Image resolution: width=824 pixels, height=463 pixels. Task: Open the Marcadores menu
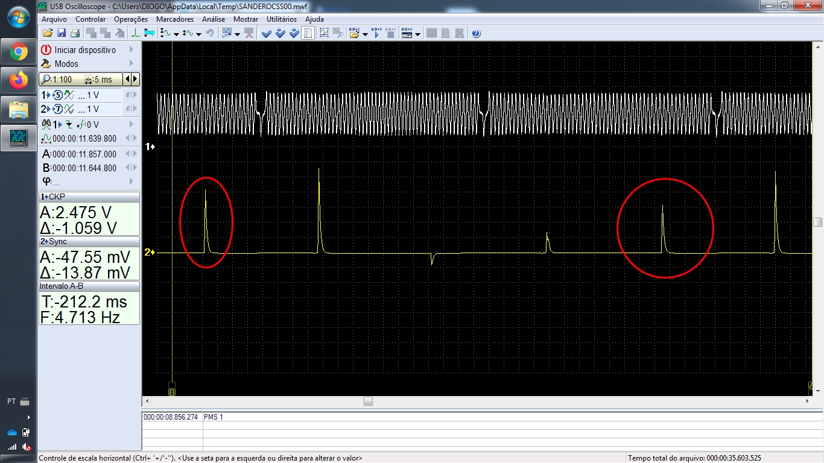[174, 19]
